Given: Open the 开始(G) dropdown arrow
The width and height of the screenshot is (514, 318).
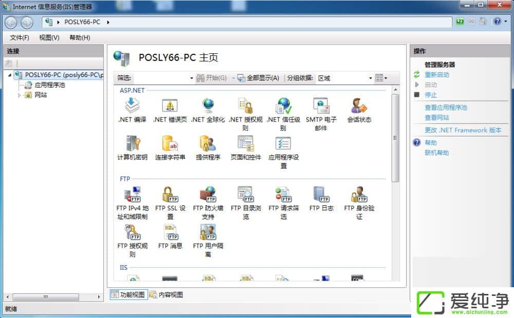Looking at the screenshot, I should click(x=233, y=78).
